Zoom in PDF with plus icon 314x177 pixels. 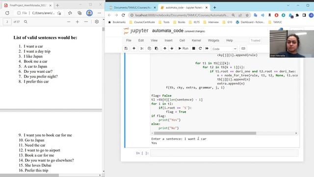(78, 22)
